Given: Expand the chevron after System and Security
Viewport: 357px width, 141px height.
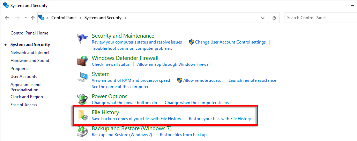Looking at the screenshot, I should [x=125, y=18].
